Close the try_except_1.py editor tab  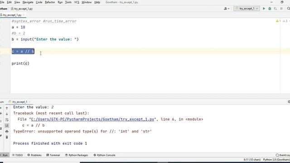24,15
